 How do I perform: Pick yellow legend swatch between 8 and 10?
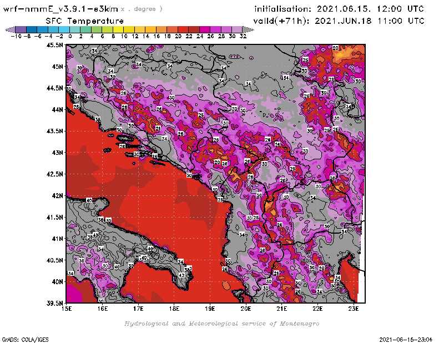(x=118, y=29)
